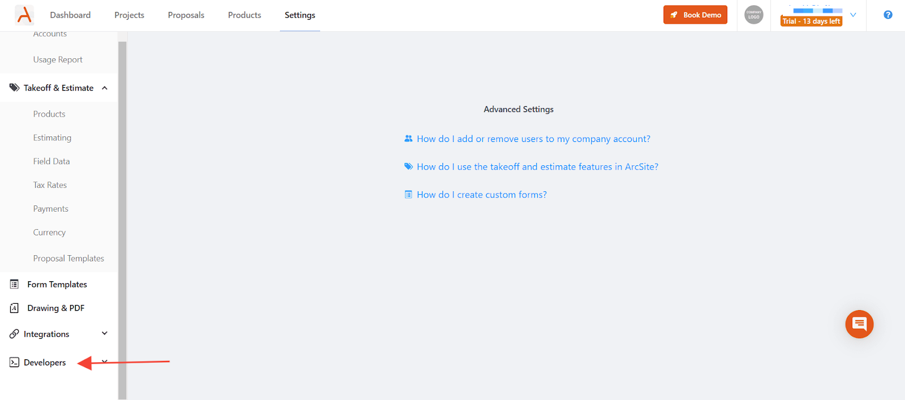Click the Book Demo button
905x400 pixels.
point(695,15)
